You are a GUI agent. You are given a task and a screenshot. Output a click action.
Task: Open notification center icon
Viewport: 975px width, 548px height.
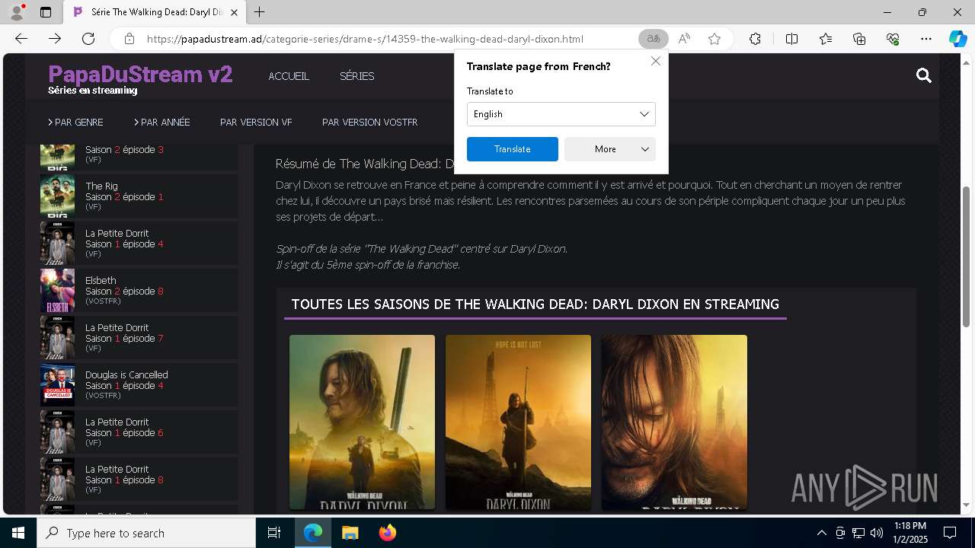click(x=950, y=533)
